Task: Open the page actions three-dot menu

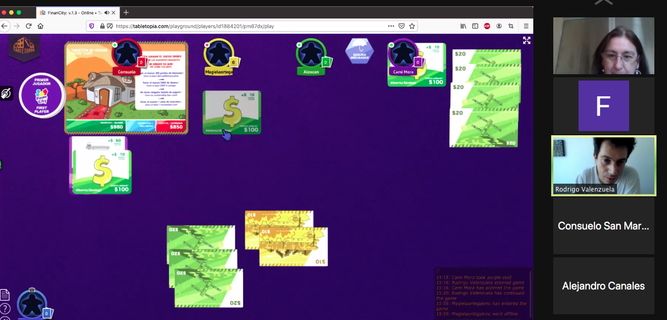Action: point(391,26)
